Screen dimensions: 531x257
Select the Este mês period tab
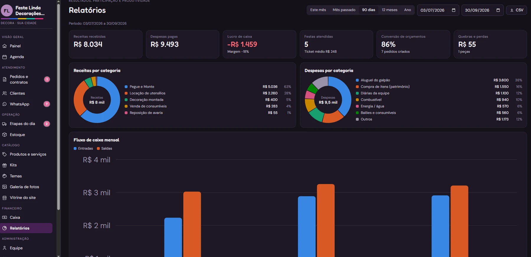click(318, 10)
